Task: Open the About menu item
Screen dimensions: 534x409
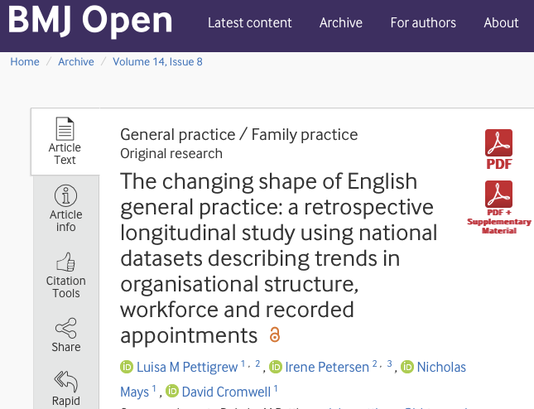Action: tap(501, 22)
